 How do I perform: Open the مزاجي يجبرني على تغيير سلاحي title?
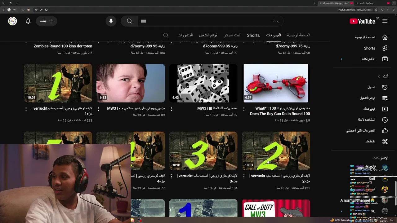(136, 108)
